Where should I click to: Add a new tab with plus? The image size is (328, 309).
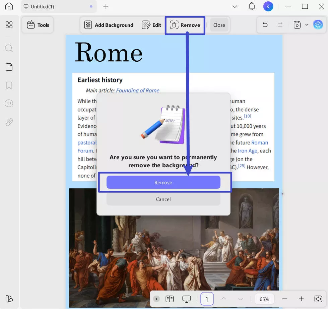click(x=106, y=7)
